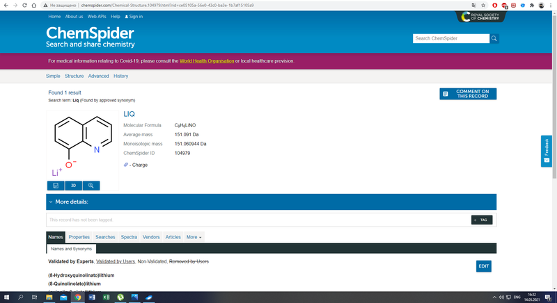Open the Chrome extensions puzzle icon
557x303 pixels.
(x=532, y=5)
